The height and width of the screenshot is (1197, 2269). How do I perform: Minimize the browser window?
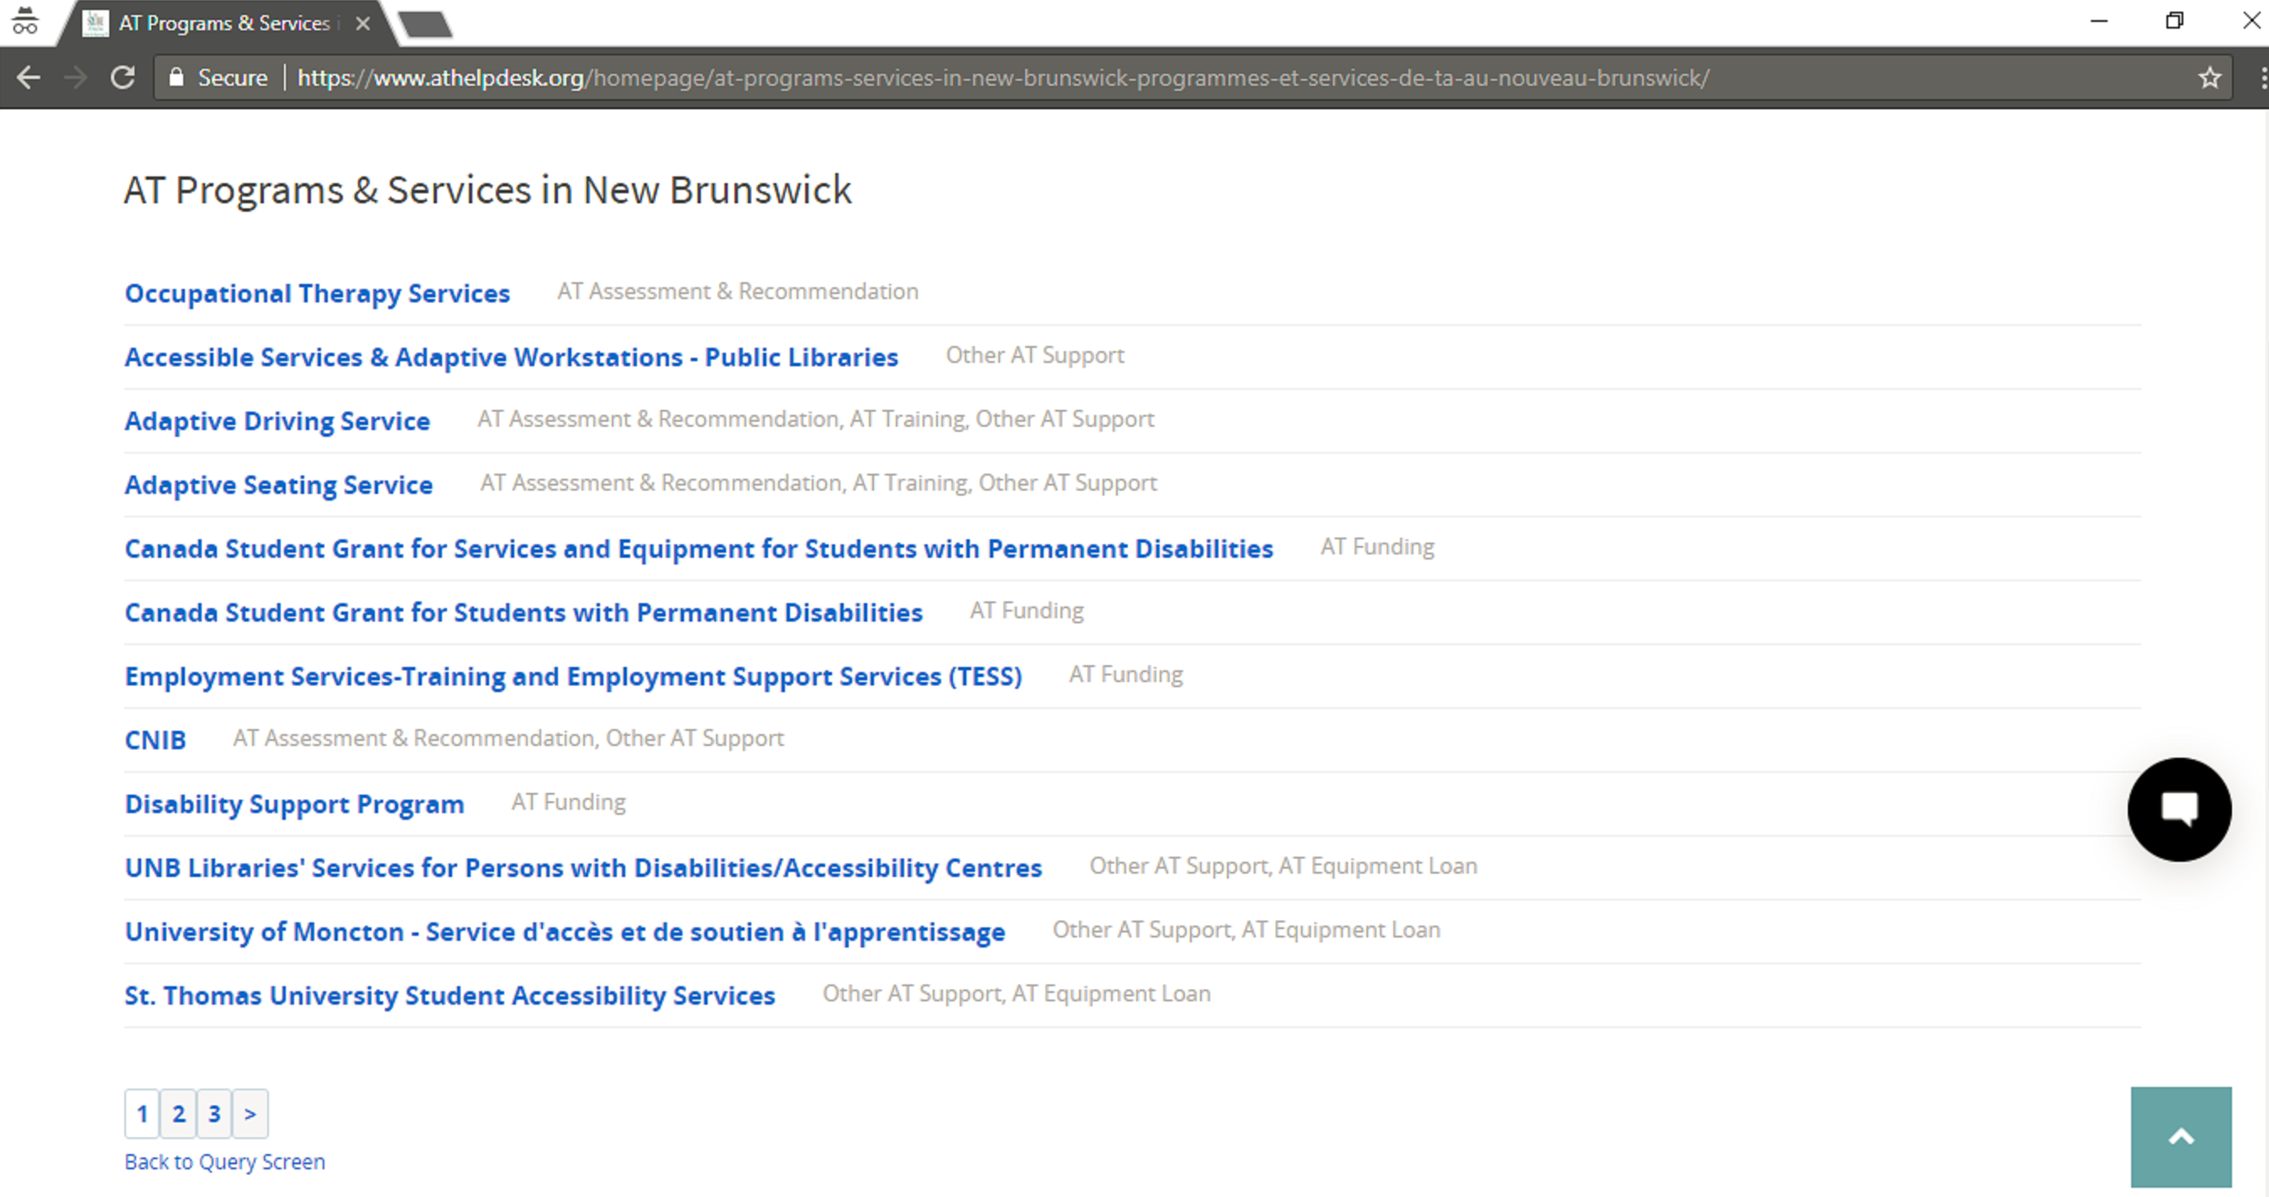pos(2099,21)
